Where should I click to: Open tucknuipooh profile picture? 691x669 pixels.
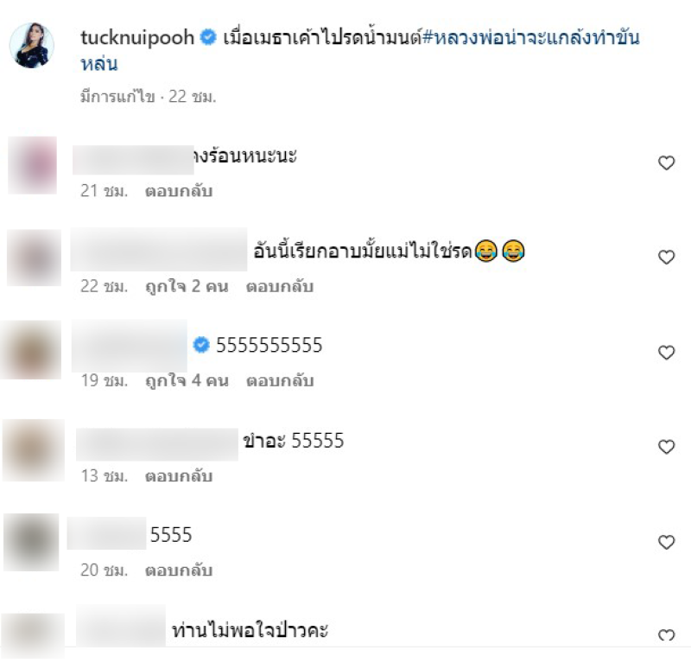(x=32, y=45)
